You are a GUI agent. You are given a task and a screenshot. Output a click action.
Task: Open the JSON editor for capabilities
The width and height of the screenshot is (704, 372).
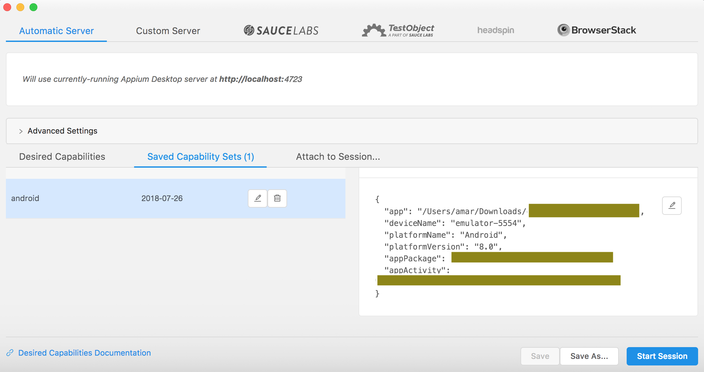point(672,205)
